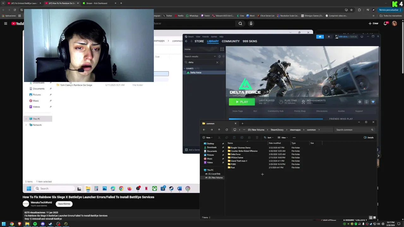
Task: Open Discord from Windows taskbar
Action: (x=43, y=224)
